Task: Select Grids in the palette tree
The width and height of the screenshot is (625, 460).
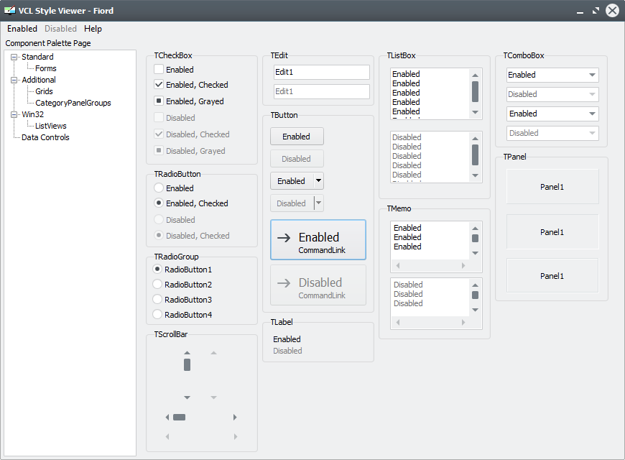Action: pos(44,91)
